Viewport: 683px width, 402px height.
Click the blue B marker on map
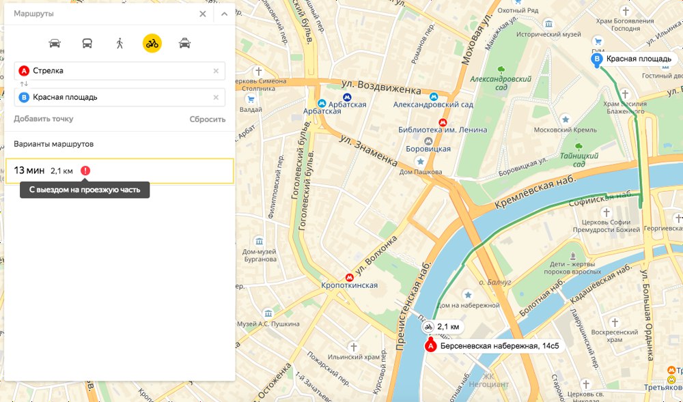click(x=597, y=59)
